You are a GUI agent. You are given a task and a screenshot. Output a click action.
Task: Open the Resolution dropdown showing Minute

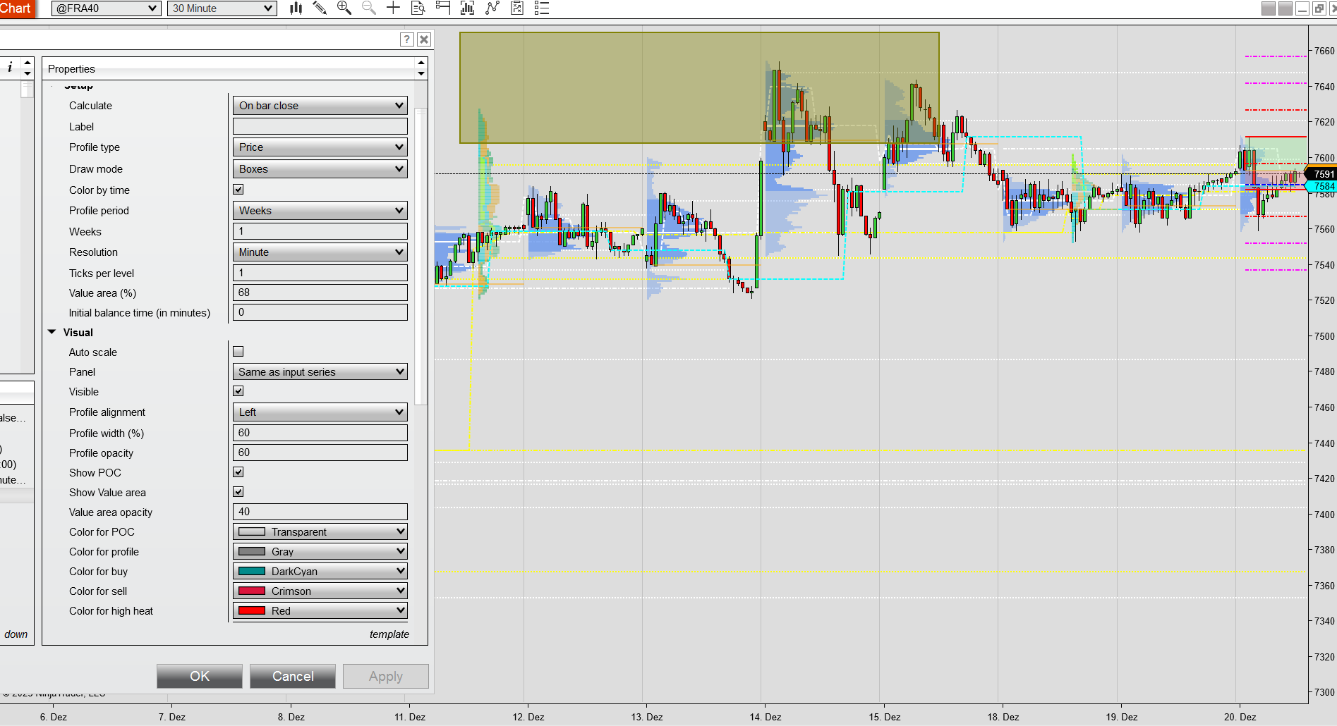pyautogui.click(x=320, y=252)
